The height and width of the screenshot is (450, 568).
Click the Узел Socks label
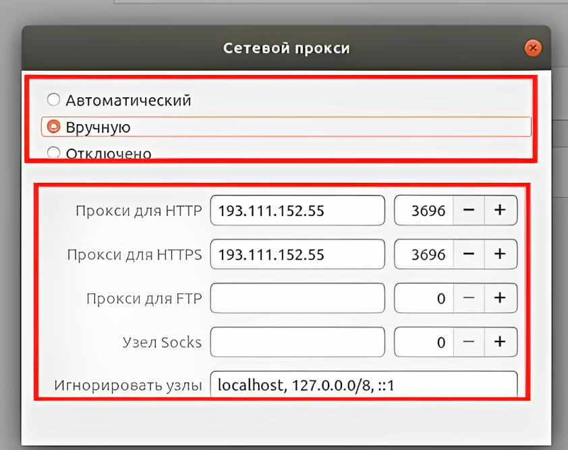[162, 343]
